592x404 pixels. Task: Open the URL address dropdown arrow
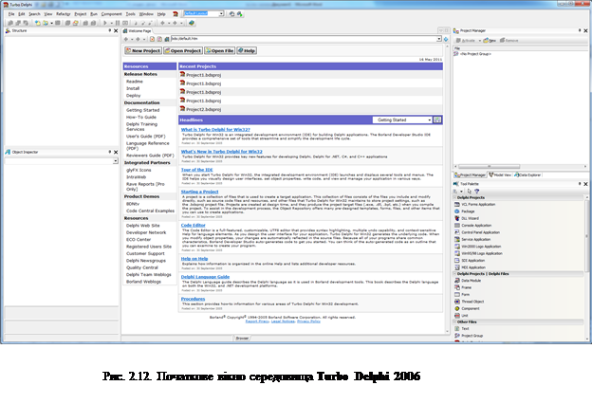tap(439, 39)
